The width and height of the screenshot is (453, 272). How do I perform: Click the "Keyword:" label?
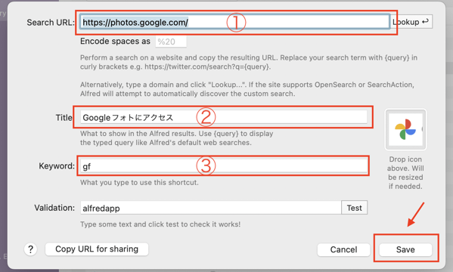point(57,166)
